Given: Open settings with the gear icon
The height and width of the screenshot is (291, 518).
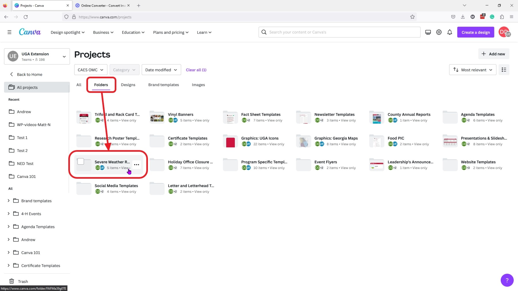Looking at the screenshot, I should click(x=439, y=32).
